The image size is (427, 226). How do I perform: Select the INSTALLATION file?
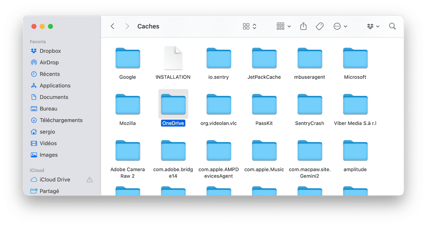click(173, 58)
